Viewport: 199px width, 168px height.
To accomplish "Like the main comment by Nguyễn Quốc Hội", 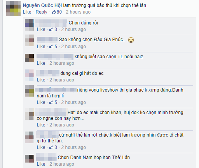I will [x=27, y=12].
